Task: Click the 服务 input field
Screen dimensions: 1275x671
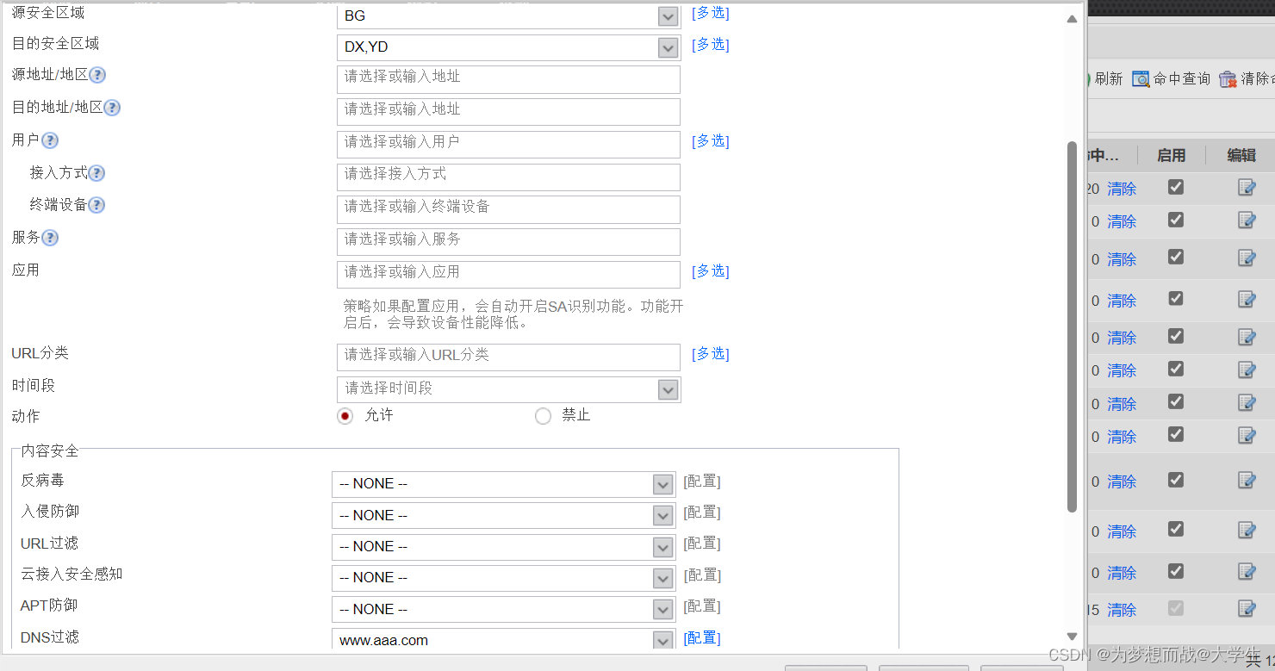Action: 508,242
